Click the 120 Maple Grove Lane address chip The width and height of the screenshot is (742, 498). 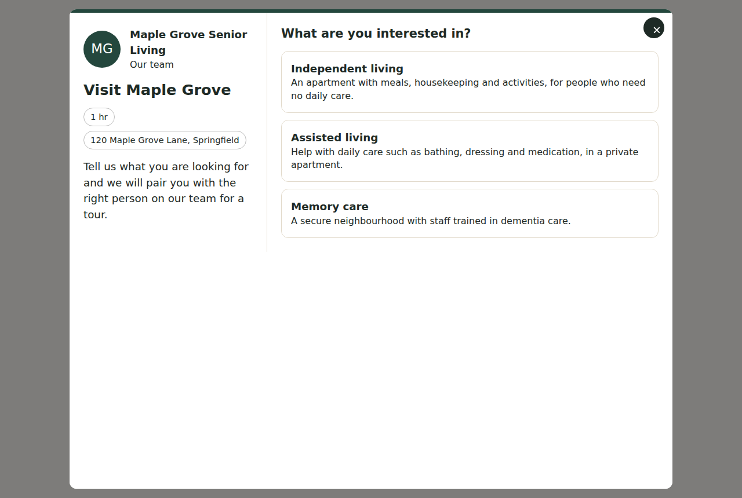click(x=165, y=140)
